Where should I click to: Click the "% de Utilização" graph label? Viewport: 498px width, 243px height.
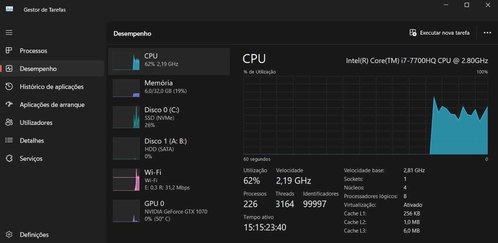pos(260,72)
